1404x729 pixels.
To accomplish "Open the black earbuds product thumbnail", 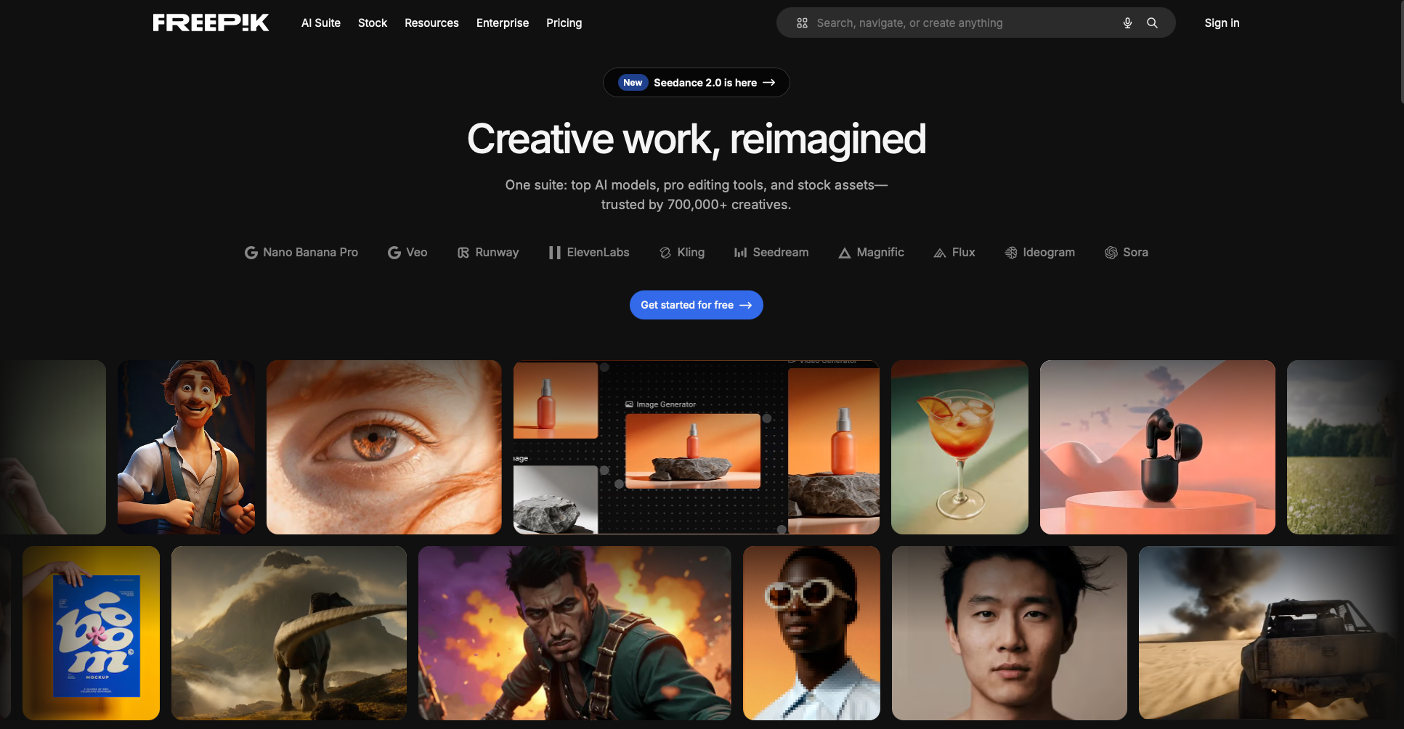I will (1158, 447).
